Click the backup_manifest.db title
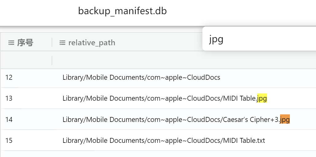 point(122,11)
